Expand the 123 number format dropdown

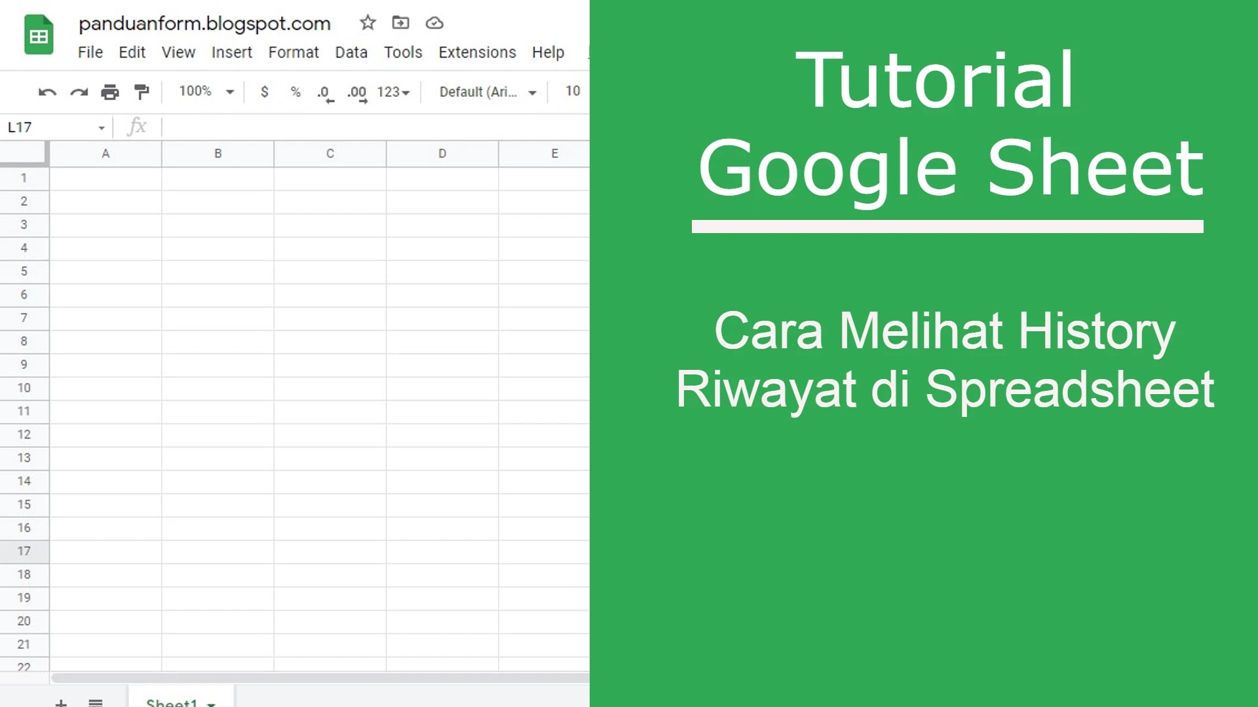pyautogui.click(x=393, y=92)
